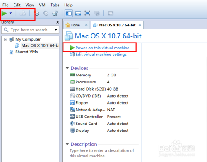Close the Library panel
The width and height of the screenshot is (207, 162).
coord(58,22)
